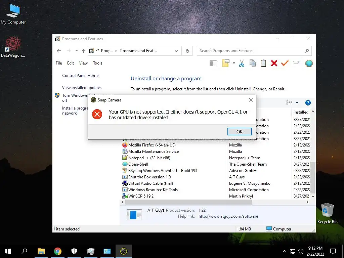The image size is (344, 258).
Task: Open Classic Explorer settings shell icon
Action: pyautogui.click(x=309, y=63)
